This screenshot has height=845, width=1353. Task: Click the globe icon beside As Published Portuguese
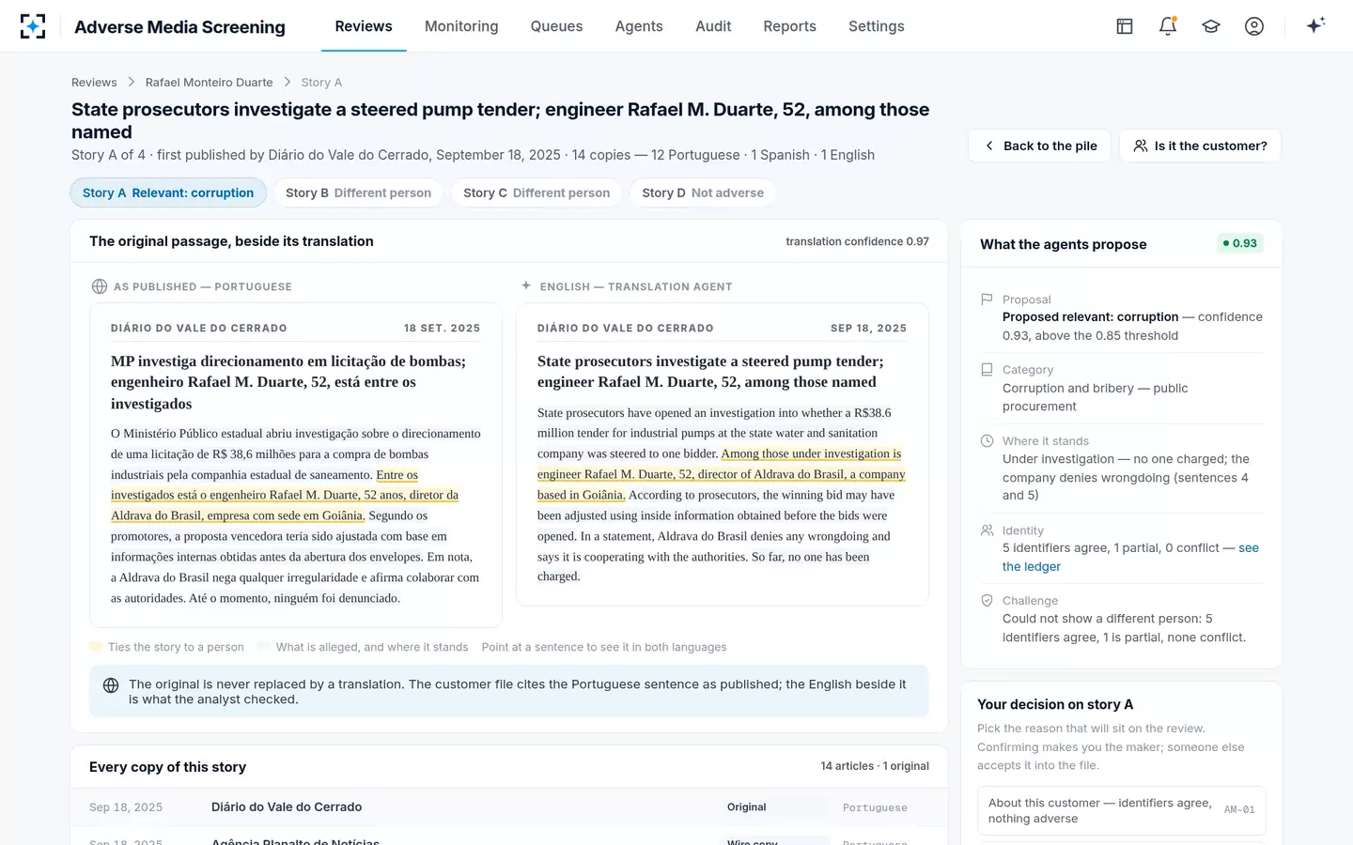point(100,286)
